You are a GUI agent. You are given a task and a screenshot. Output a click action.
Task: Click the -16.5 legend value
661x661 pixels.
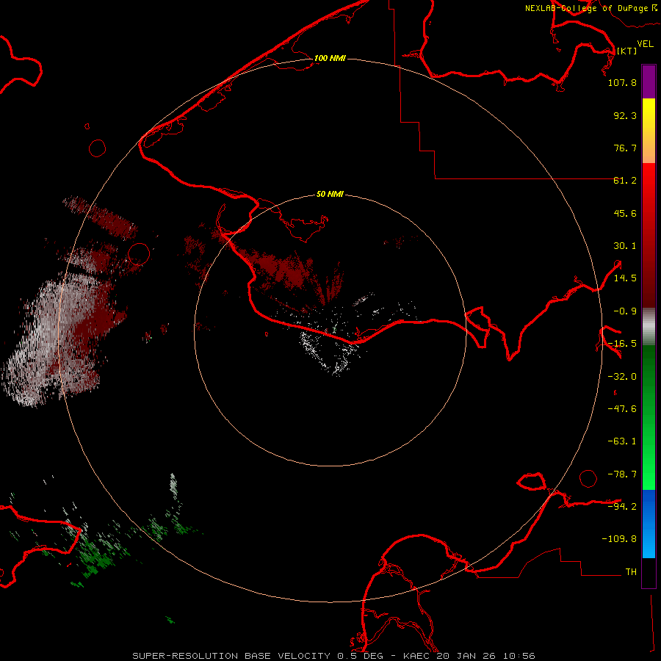(x=622, y=344)
